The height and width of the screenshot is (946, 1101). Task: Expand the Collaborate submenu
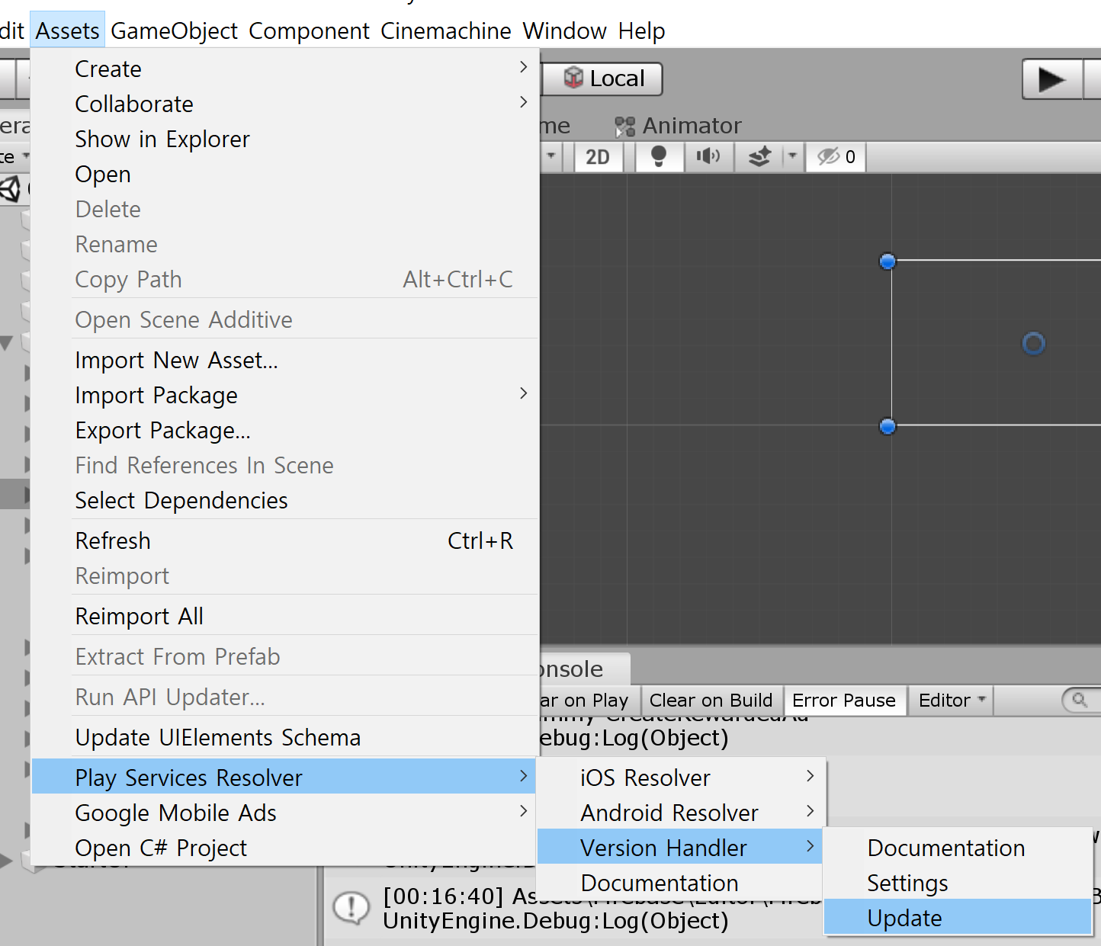[285, 104]
